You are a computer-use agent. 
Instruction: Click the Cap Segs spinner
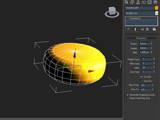click(x=154, y=72)
